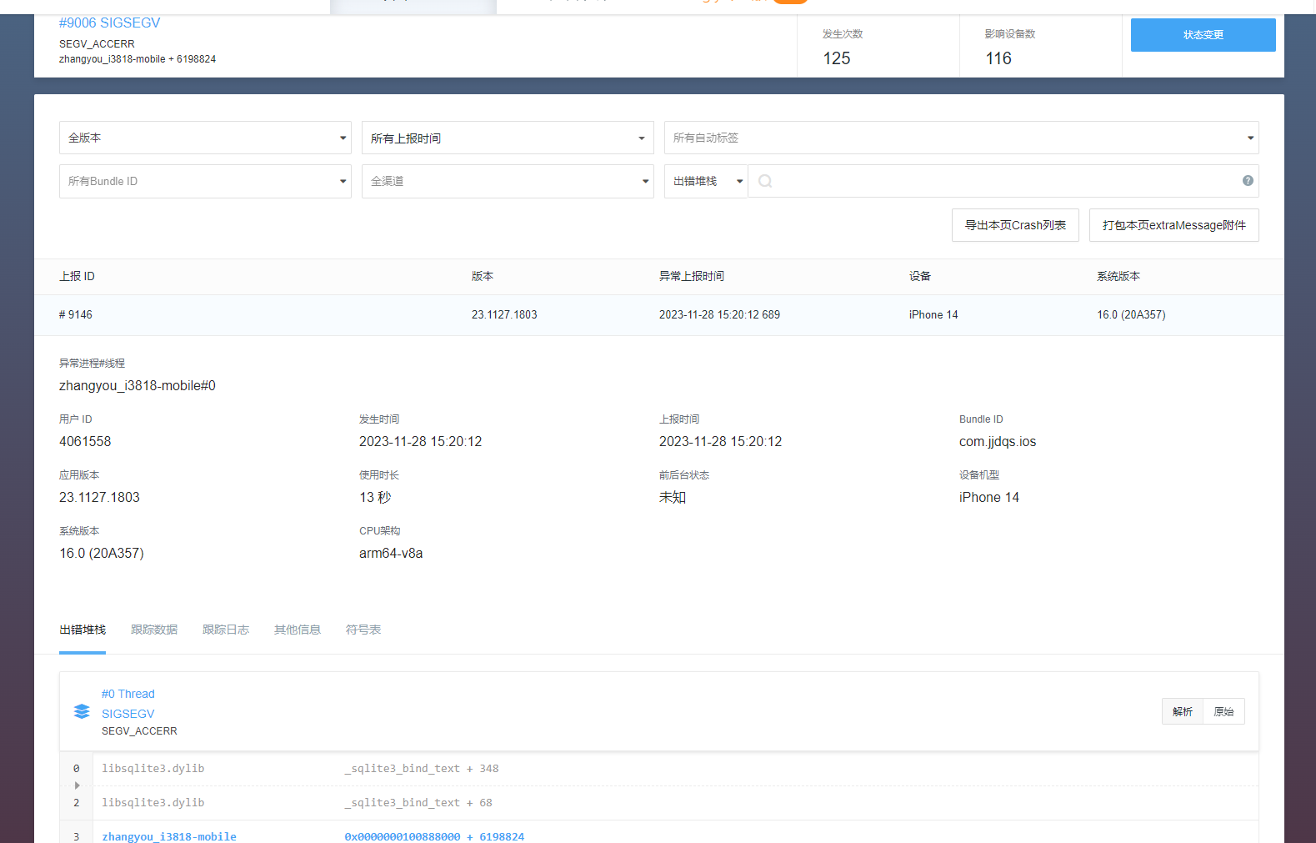
Task: Click the 状态变更 button
Action: [x=1203, y=35]
